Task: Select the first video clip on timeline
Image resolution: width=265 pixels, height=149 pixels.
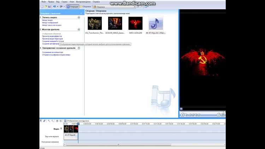Action: click(x=66, y=129)
